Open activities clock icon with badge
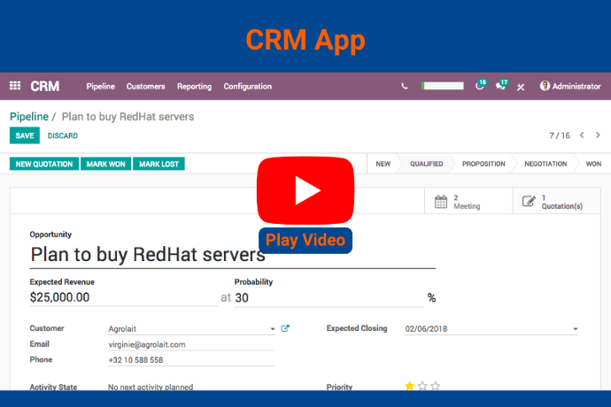Image resolution: width=611 pixels, height=407 pixels. coord(480,87)
